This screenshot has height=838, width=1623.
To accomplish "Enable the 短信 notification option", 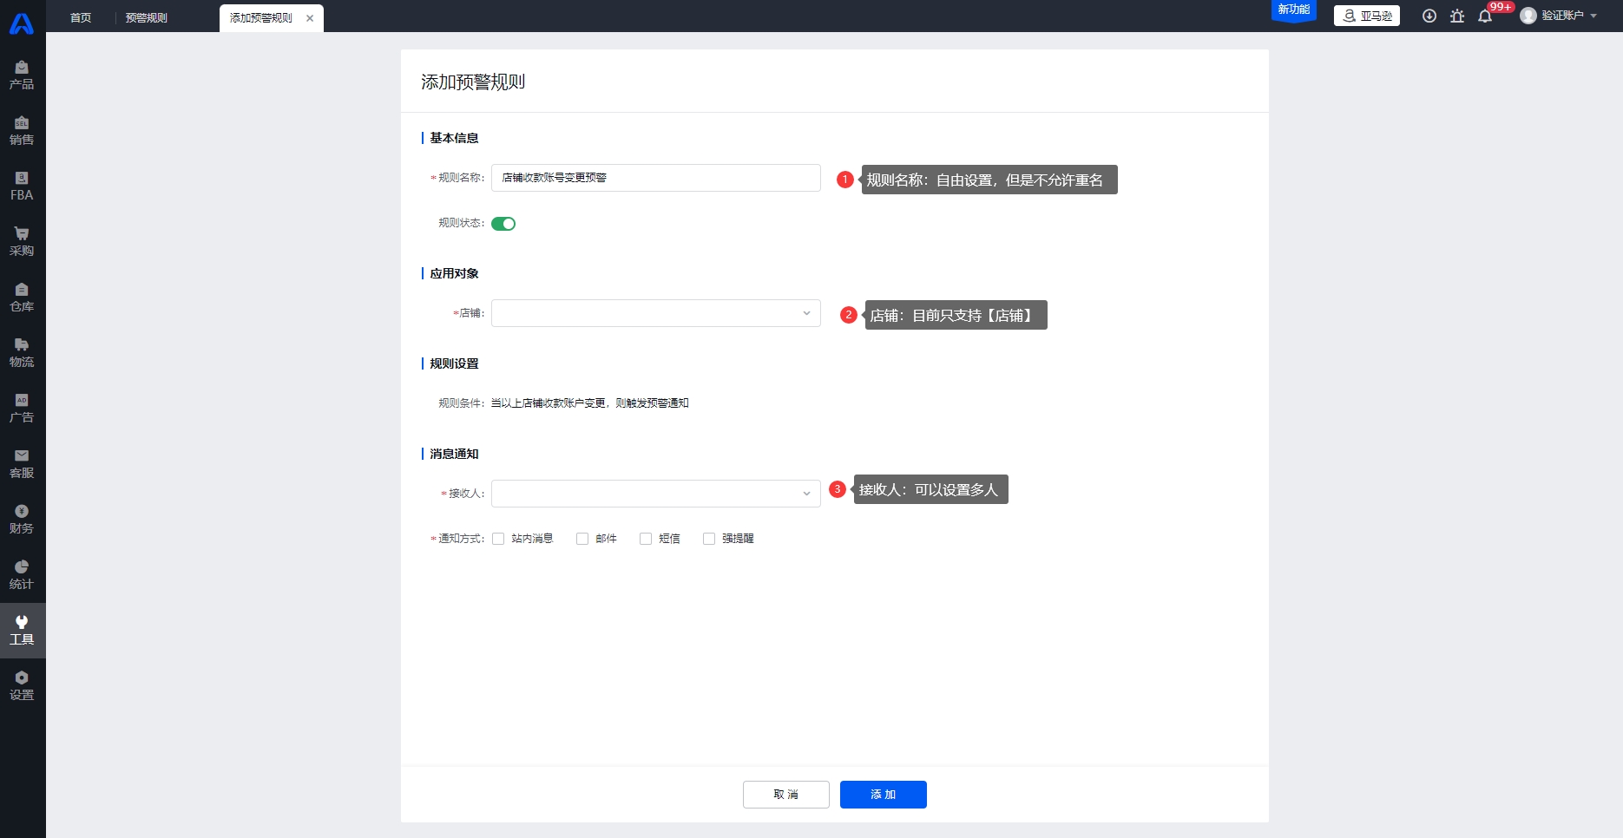I will 646,539.
